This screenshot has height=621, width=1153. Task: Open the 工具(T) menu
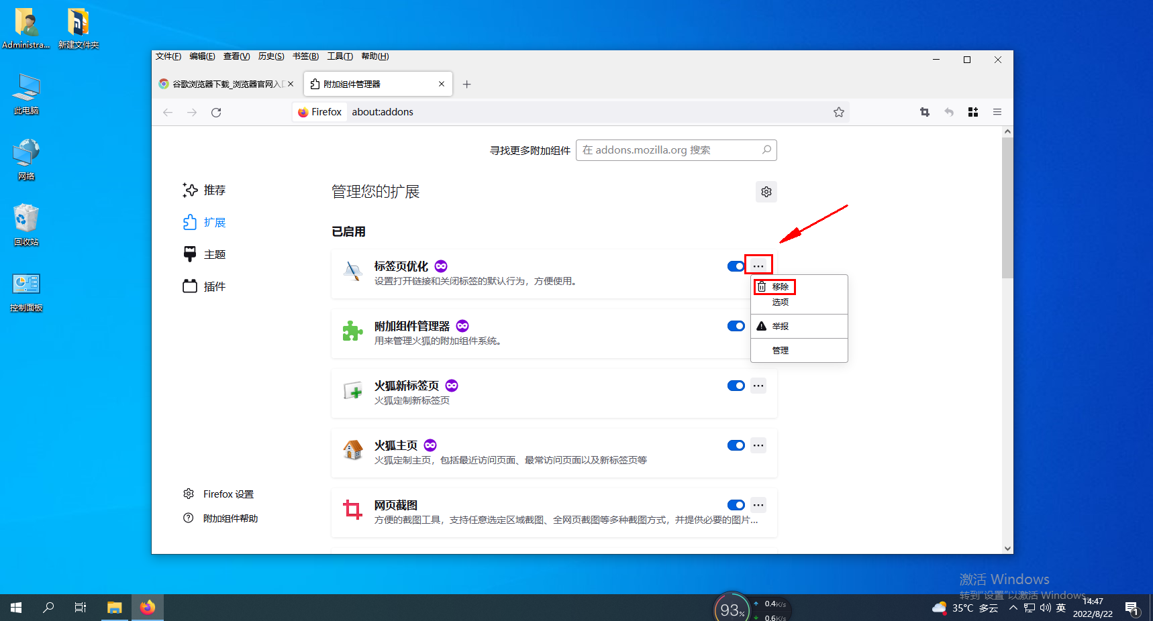tap(340, 56)
